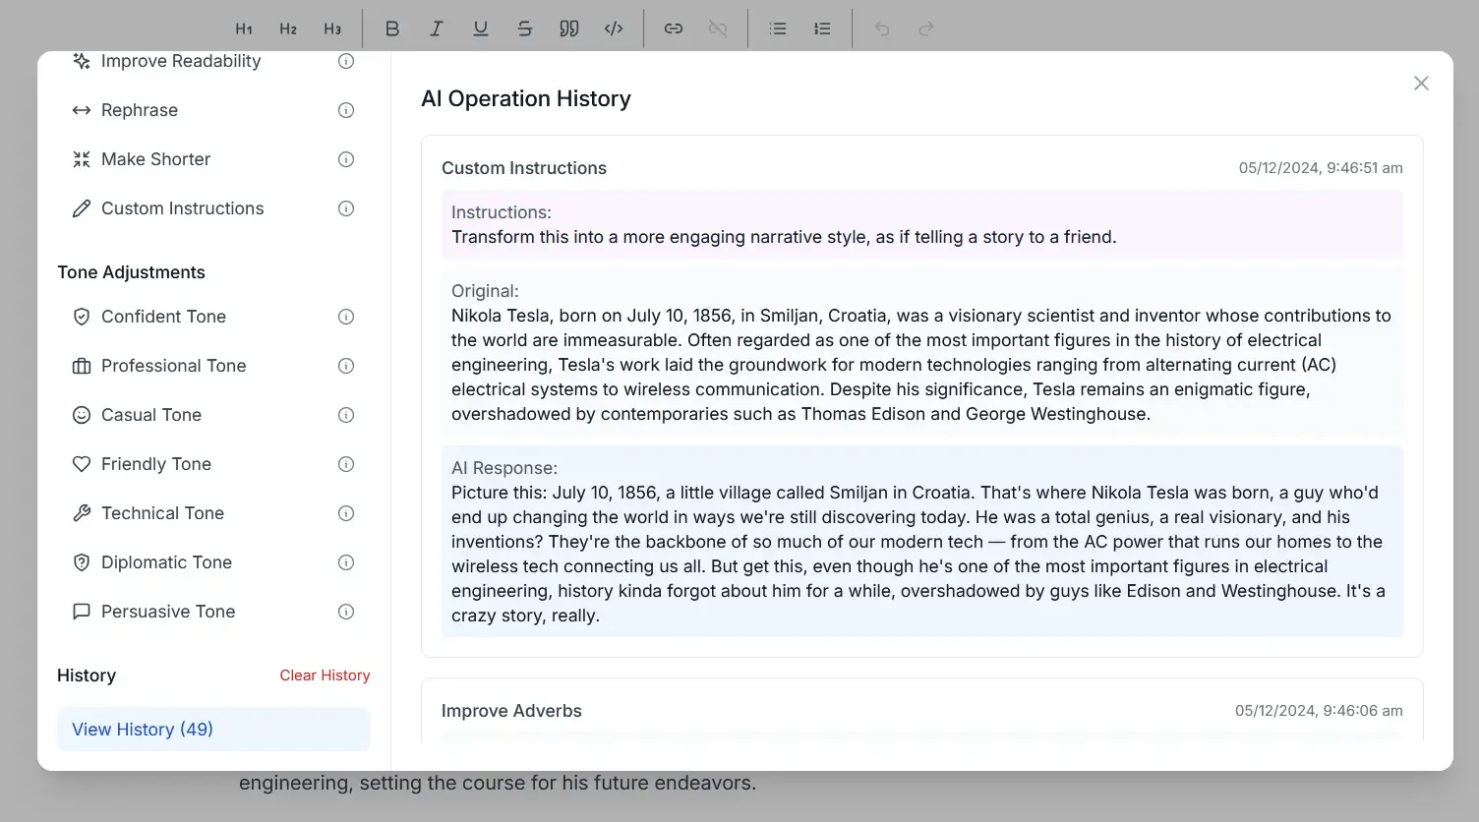Redo the last edit
Viewport: 1479px width, 822px height.
coord(926,29)
